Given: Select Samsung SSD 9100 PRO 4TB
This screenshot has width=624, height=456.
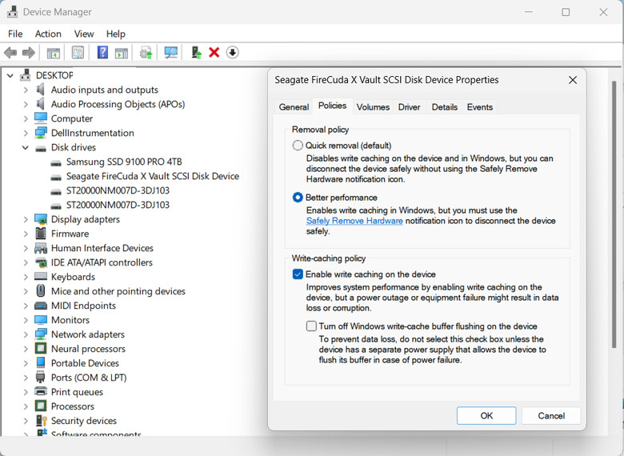Looking at the screenshot, I should coord(124,162).
